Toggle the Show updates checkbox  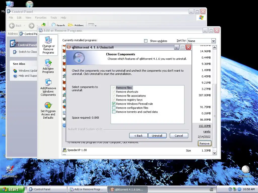coord(146,41)
